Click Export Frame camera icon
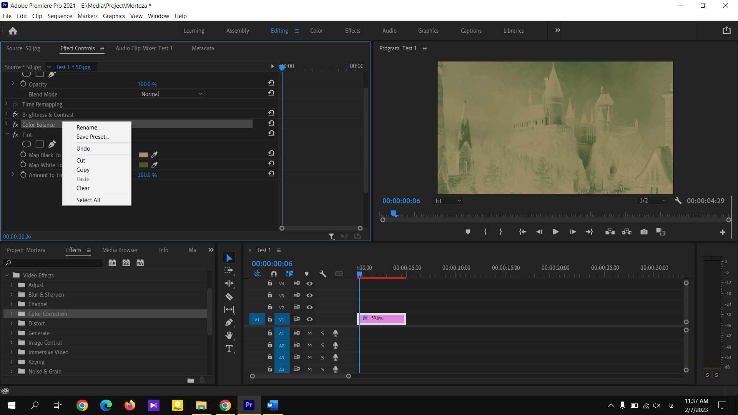This screenshot has width=738, height=415. 644,232
